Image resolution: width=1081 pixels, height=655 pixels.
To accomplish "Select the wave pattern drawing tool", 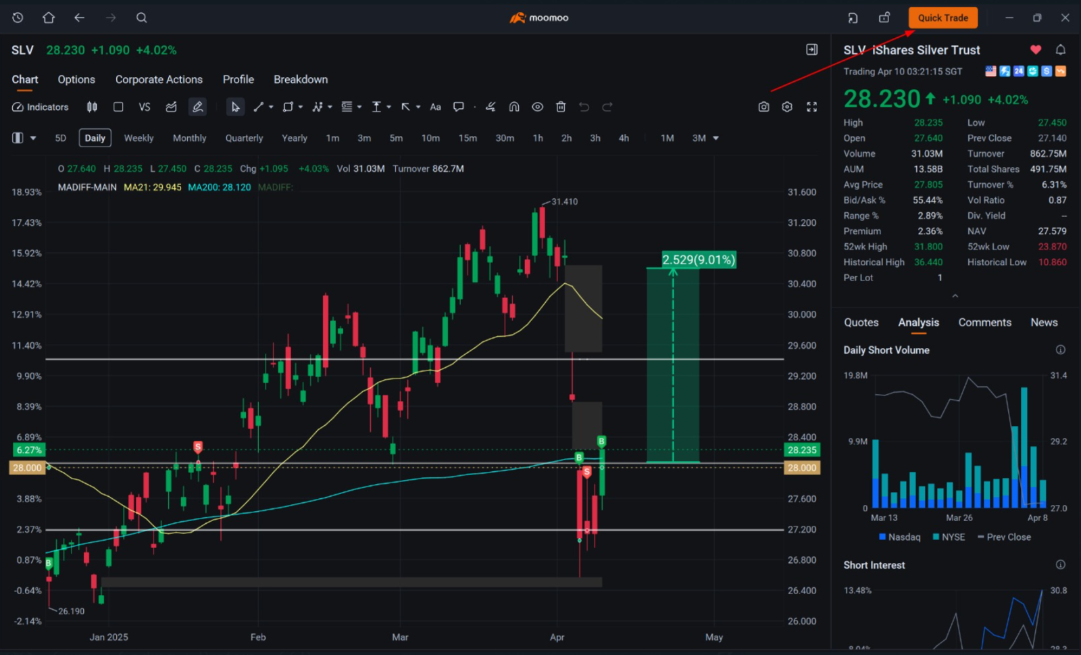I will click(317, 107).
